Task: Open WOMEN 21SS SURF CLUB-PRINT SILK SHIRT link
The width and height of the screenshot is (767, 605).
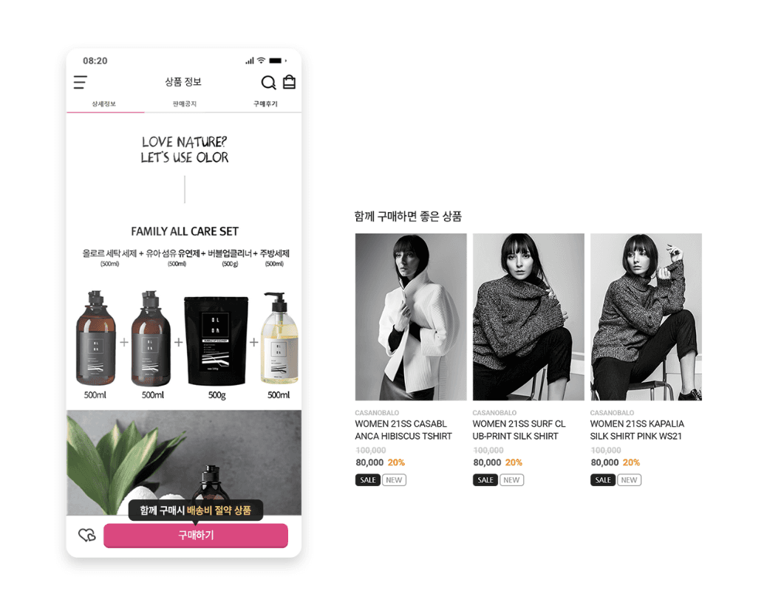Action: pyautogui.click(x=519, y=430)
